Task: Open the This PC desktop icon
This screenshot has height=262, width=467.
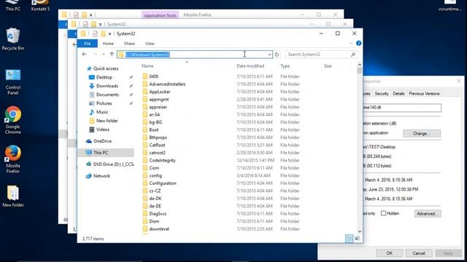Action: (13, 6)
